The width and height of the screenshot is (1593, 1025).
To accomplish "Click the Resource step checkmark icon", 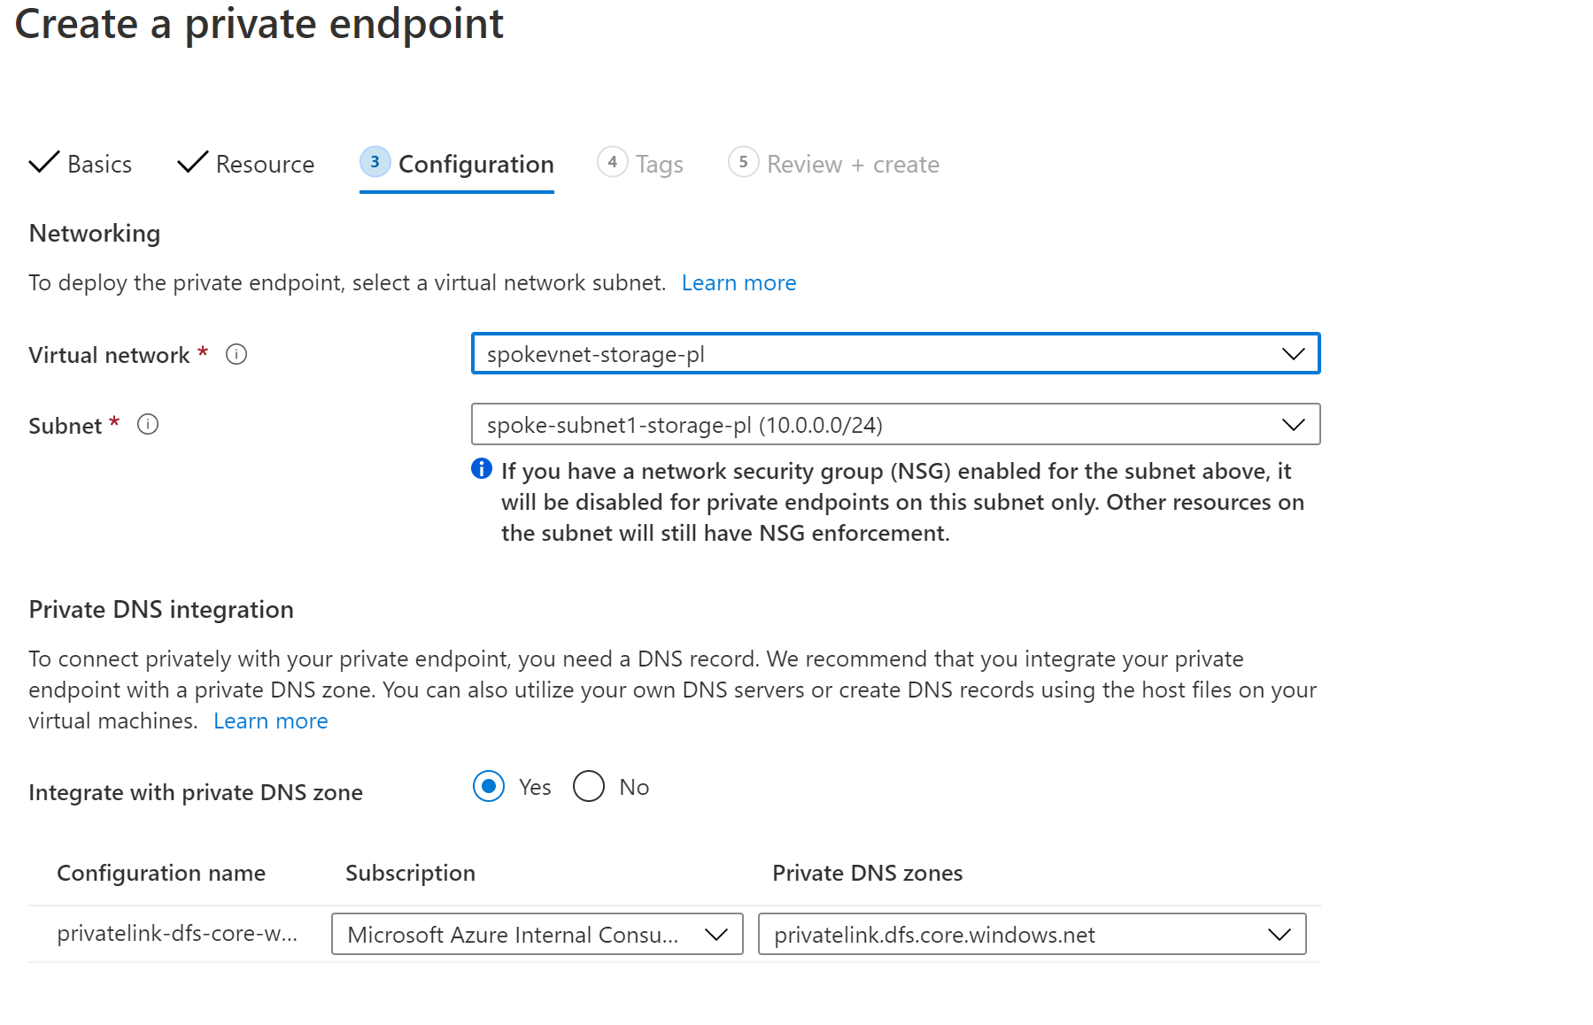I will coord(192,163).
